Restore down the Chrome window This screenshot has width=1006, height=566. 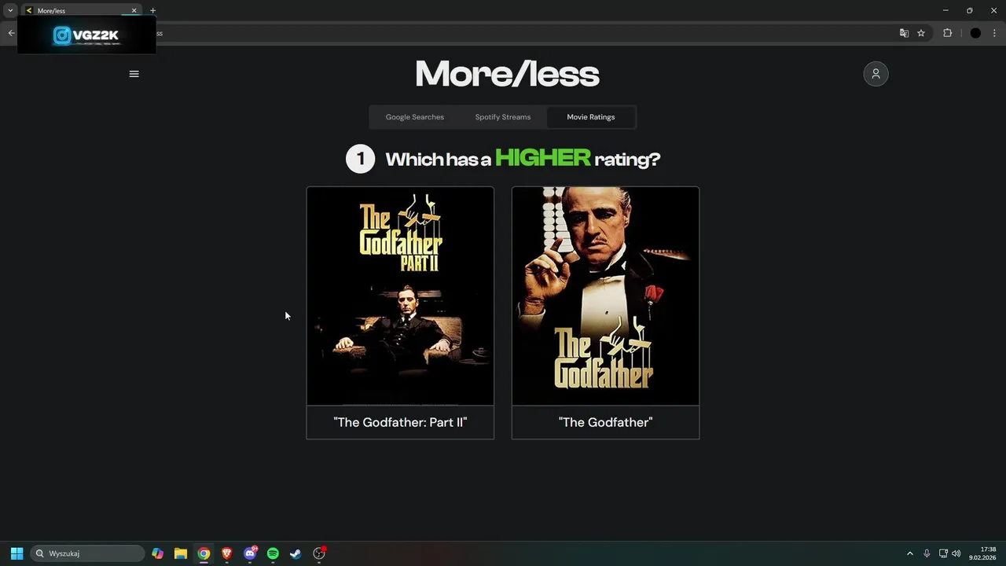coord(969,10)
